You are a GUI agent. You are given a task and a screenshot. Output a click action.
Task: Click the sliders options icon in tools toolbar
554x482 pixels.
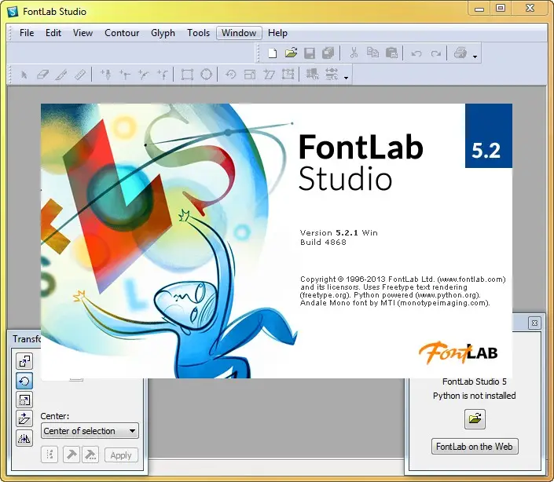pos(332,75)
